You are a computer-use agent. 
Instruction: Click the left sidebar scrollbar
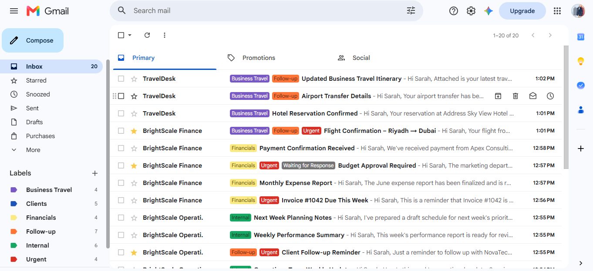coord(108,154)
